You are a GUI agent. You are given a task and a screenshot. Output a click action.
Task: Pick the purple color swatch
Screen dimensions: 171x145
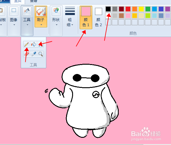(168, 9)
